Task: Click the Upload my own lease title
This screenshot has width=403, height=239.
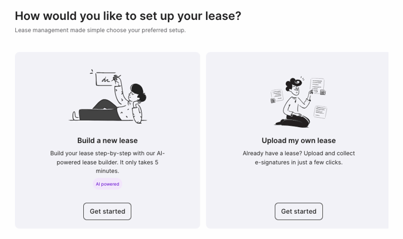Action: [299, 141]
